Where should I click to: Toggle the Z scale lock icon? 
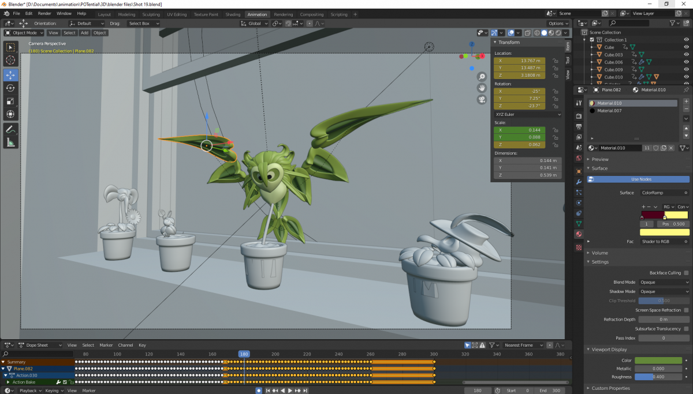coord(555,145)
